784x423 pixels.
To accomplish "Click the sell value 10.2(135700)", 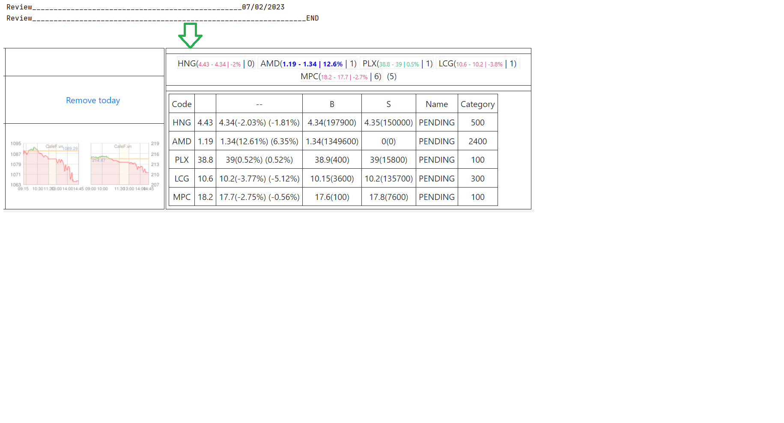I will tap(388, 179).
